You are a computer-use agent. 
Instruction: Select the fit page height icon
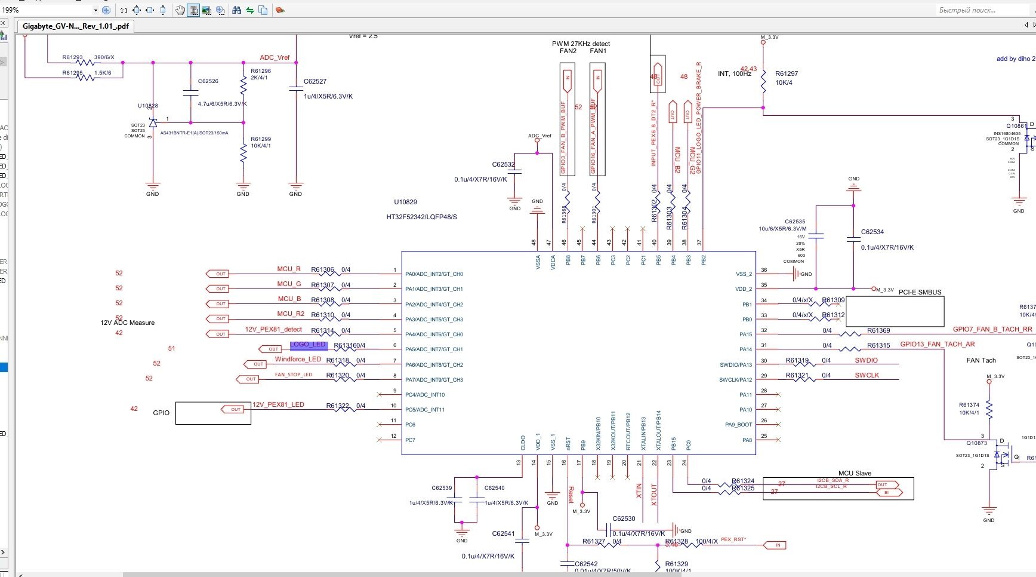coord(163,10)
